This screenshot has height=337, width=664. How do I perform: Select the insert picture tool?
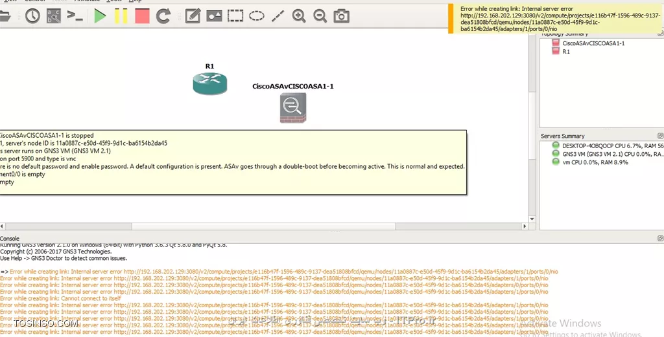(214, 16)
